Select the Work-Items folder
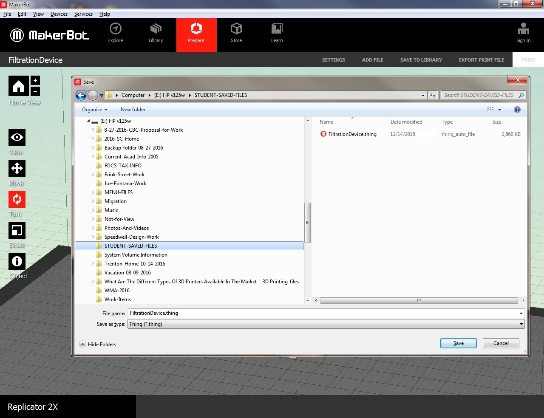 click(117, 299)
